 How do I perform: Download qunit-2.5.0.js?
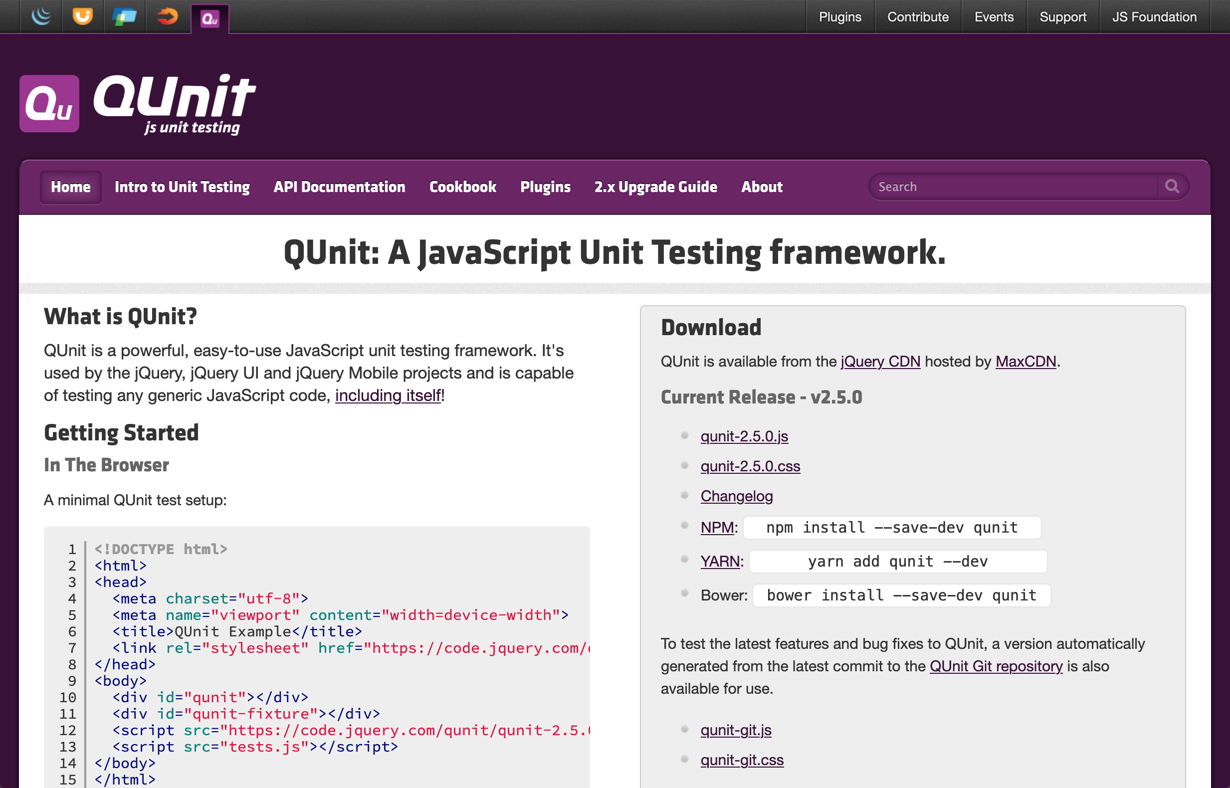click(x=744, y=436)
